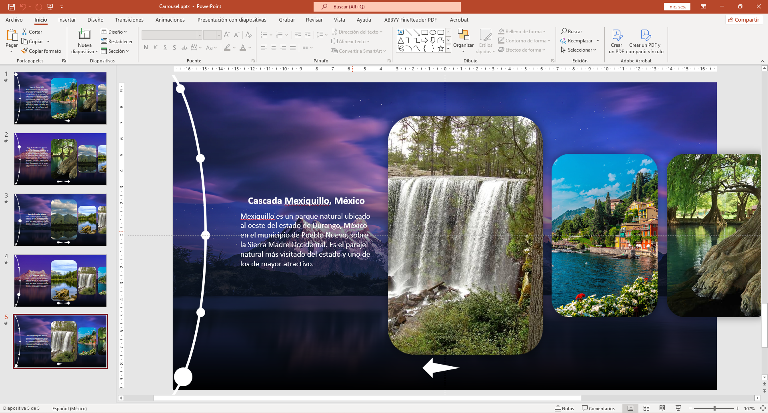The height and width of the screenshot is (413, 768).
Task: Toggle the Notas pane
Action: click(x=564, y=408)
